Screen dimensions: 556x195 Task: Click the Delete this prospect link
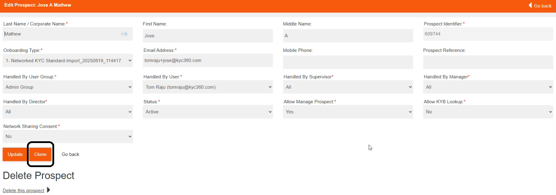[23, 190]
